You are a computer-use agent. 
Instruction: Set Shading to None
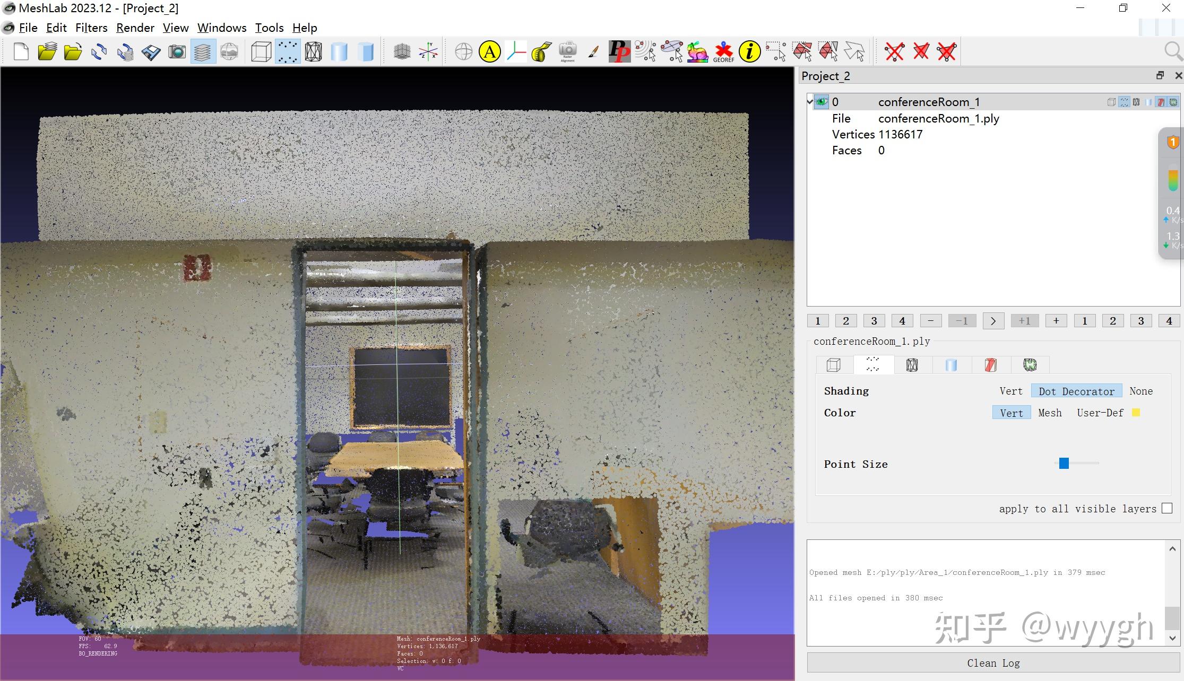tap(1141, 391)
